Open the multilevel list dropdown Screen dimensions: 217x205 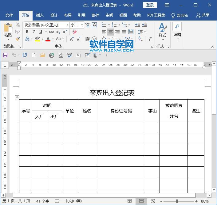tap(129, 25)
